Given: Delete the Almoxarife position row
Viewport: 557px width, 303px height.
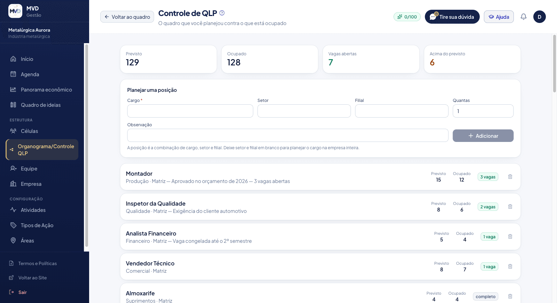Looking at the screenshot, I should click(510, 296).
